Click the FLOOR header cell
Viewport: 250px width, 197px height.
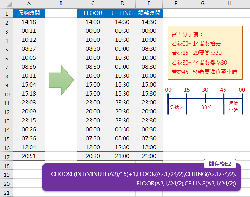pos(93,13)
